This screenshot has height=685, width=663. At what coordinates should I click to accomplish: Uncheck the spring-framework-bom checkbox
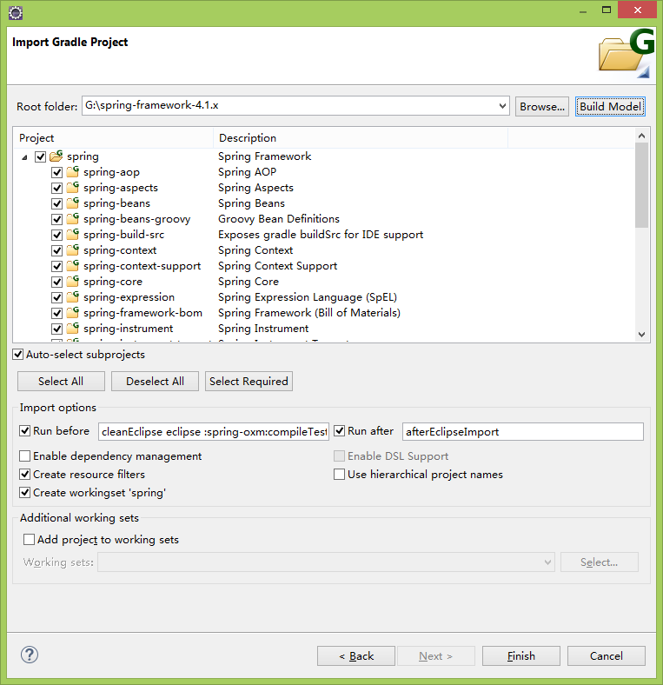pos(56,313)
